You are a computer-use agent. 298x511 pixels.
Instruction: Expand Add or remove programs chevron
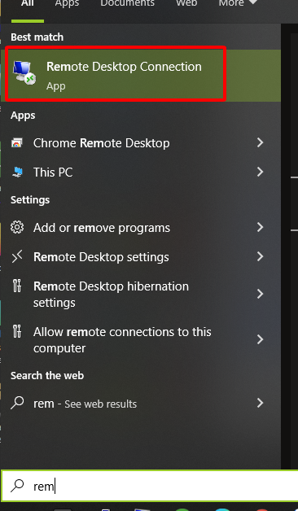(x=260, y=227)
